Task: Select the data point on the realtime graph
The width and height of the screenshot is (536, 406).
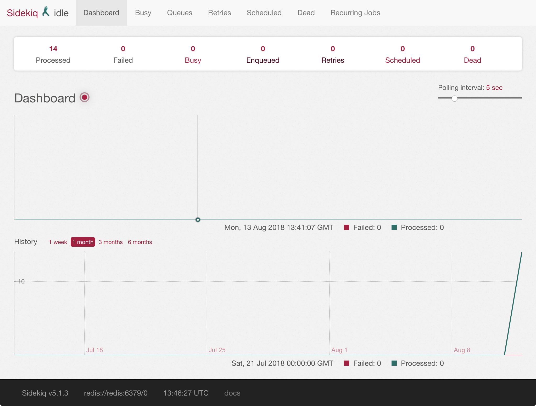Action: tap(198, 220)
